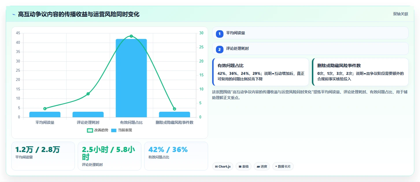The height and width of the screenshot is (182, 420).
Task: Click the line point above 删除或隐藏风险事件数
Action: tap(175, 109)
